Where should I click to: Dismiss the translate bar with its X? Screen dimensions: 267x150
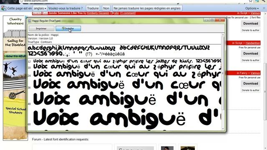tap(264, 8)
